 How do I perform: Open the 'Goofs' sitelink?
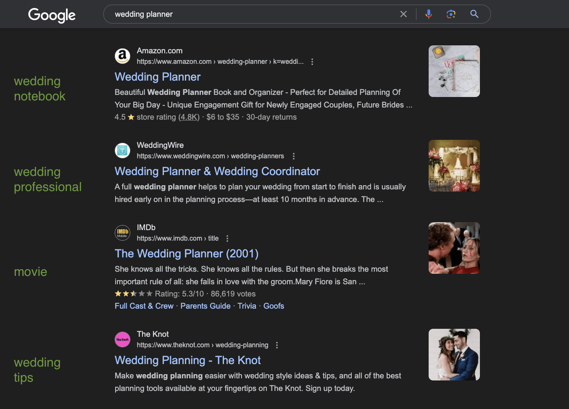274,306
